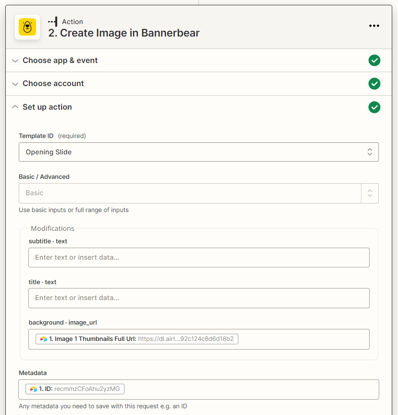Click the ID hyperlink in the metadata hint
This screenshot has width=398, height=415.
pyautogui.click(x=184, y=406)
